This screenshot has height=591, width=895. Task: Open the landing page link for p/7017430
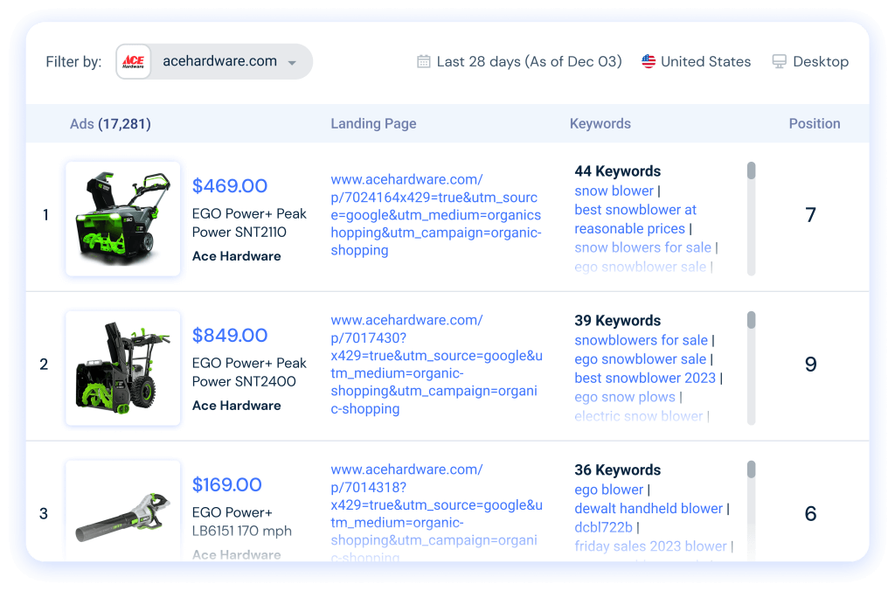(x=437, y=365)
